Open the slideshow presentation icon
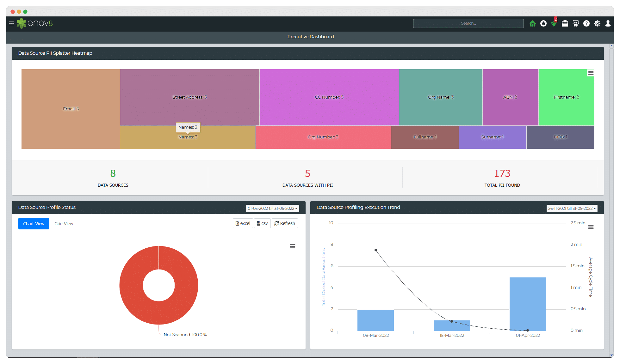This screenshot has height=364, width=620. click(x=576, y=23)
